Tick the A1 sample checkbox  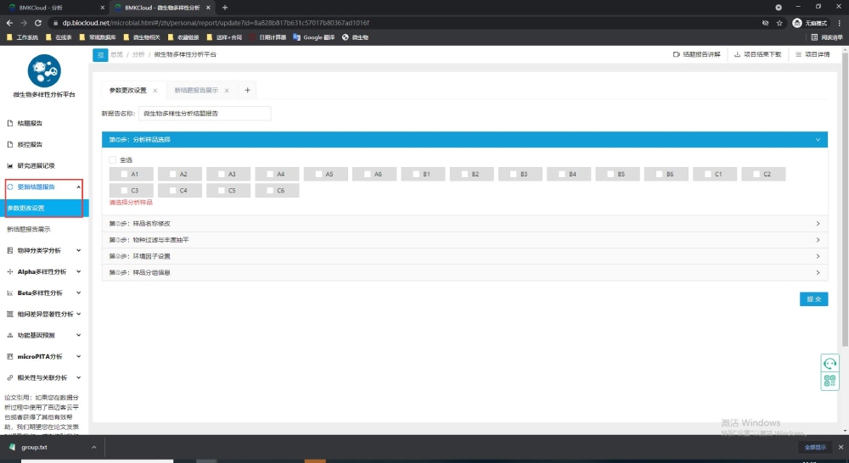click(x=124, y=174)
